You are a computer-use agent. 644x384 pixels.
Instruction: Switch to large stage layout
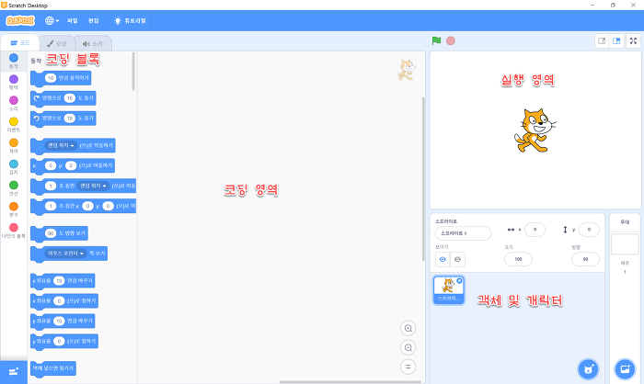click(616, 40)
